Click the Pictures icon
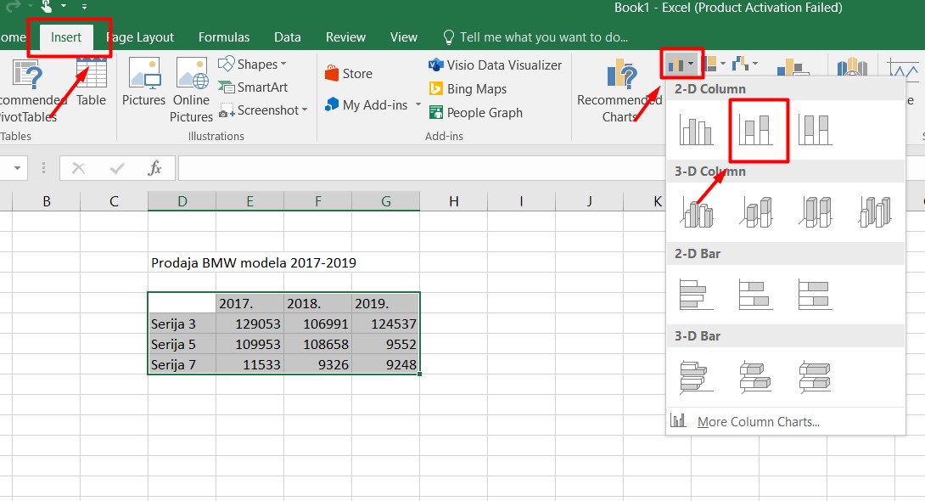 click(x=144, y=82)
